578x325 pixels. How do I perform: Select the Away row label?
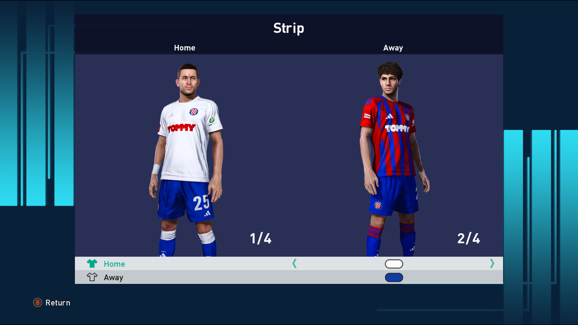(x=113, y=278)
